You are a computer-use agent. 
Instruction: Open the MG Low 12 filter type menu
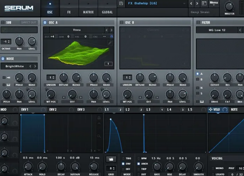click(217, 30)
